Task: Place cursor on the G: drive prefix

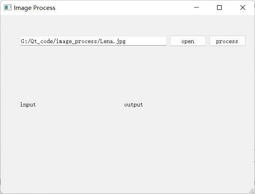Action: tap(24, 42)
